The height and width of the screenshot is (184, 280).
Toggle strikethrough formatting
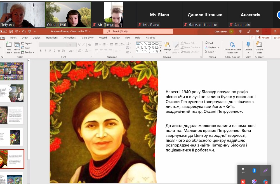pos(59,51)
